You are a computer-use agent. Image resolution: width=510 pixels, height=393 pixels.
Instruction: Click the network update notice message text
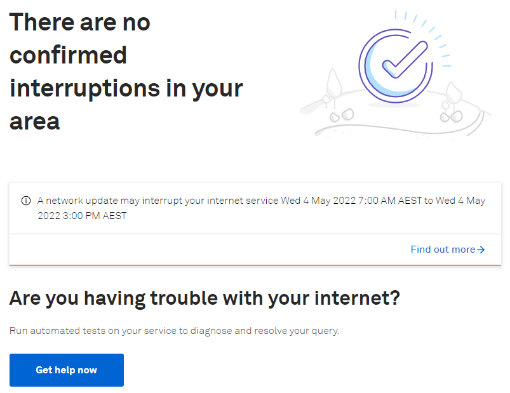pyautogui.click(x=261, y=208)
